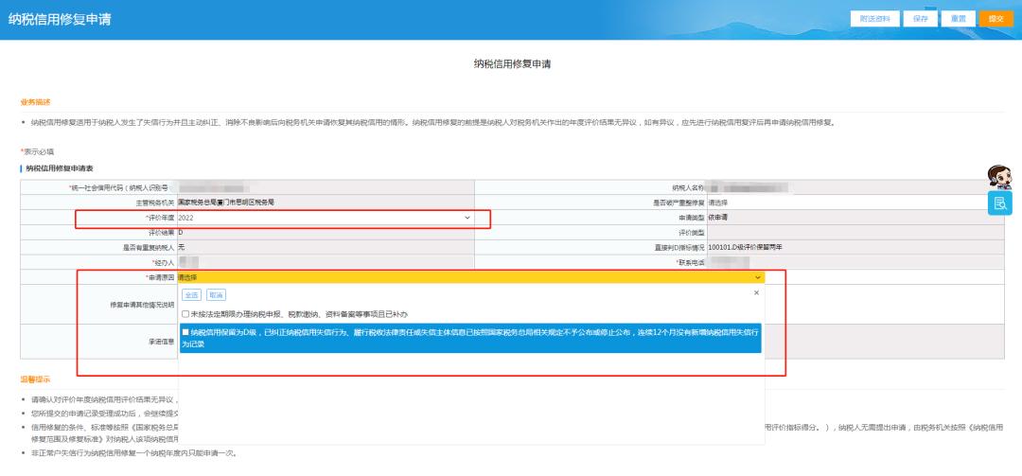This screenshot has height=476, width=1022.
Task: Click the 纳税信用修复申请表 section title
Action: [60, 168]
